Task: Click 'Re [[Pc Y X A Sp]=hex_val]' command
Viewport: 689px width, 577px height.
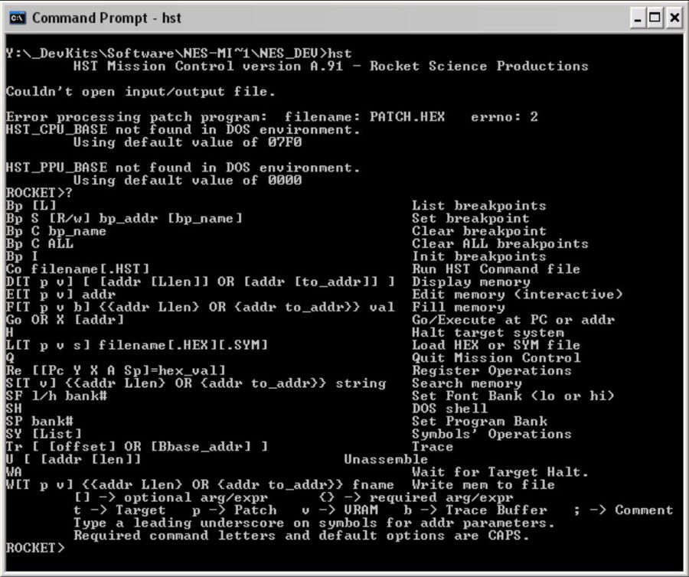Action: tap(116, 370)
